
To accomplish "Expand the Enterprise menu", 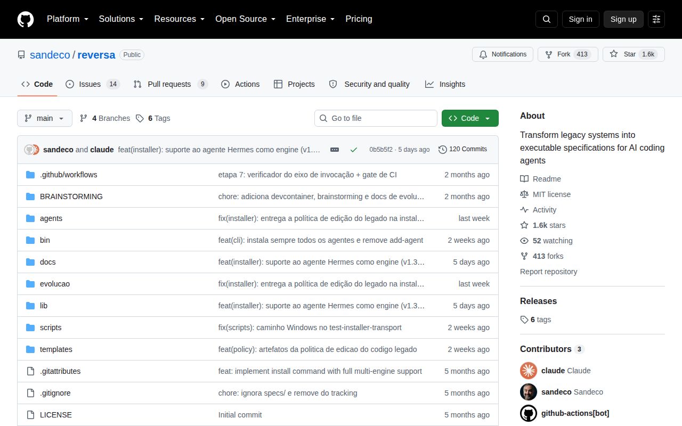I will 310,19.
